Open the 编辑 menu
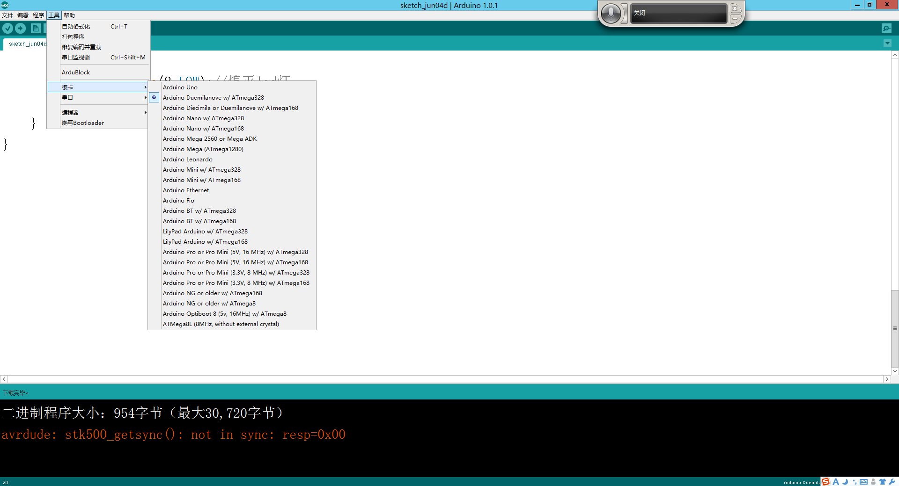The width and height of the screenshot is (899, 486). (x=23, y=15)
